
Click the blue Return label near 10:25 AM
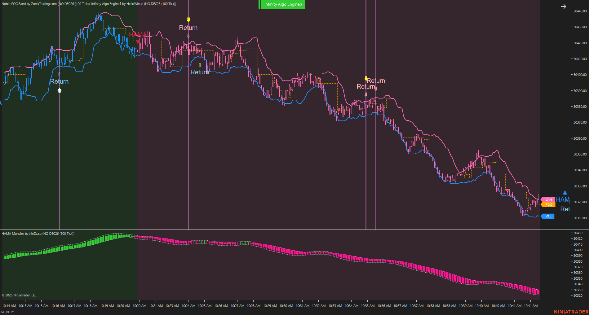pyautogui.click(x=200, y=72)
